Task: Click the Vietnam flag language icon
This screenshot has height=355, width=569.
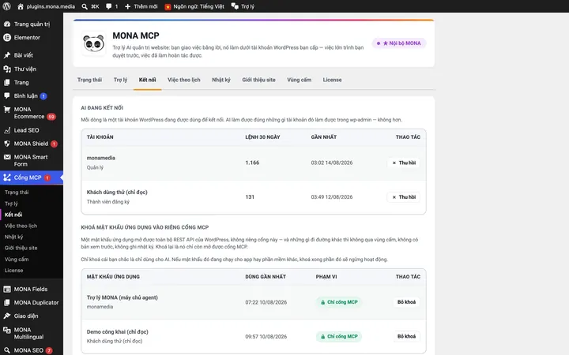Action: pos(168,6)
